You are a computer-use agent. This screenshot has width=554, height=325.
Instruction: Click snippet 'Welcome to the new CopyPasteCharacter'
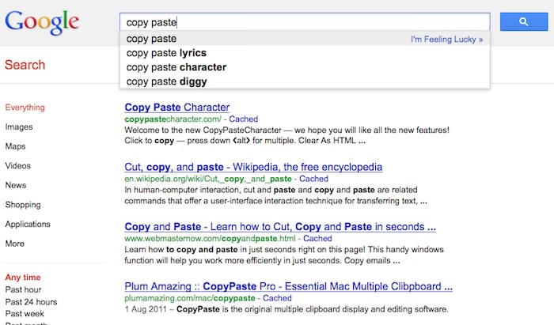coord(286,135)
